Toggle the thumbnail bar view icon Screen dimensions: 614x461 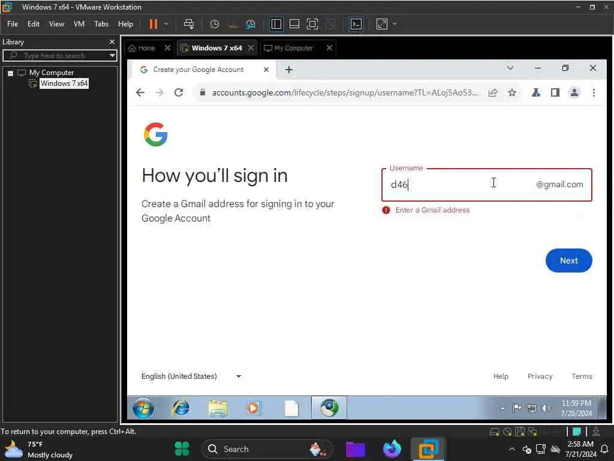[x=294, y=24]
